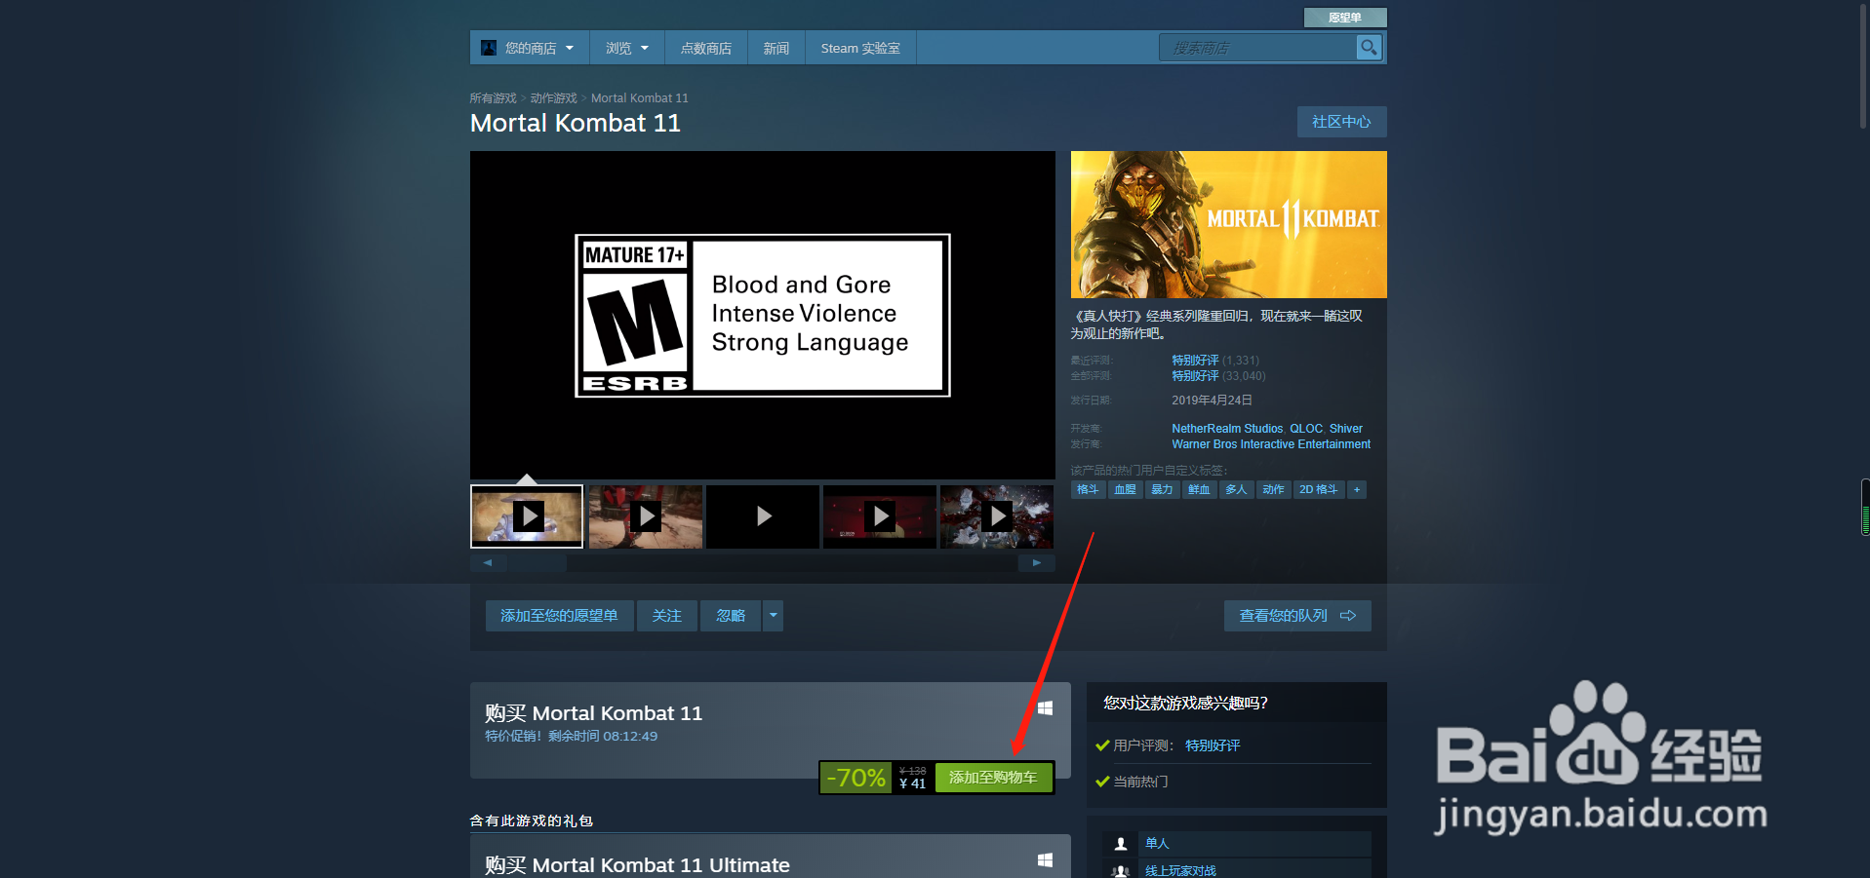Click the Mortal Kombat 11 breadcrumb
The height and width of the screenshot is (878, 1870).
coord(640,98)
